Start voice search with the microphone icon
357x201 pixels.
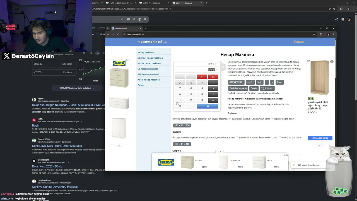click(134, 19)
